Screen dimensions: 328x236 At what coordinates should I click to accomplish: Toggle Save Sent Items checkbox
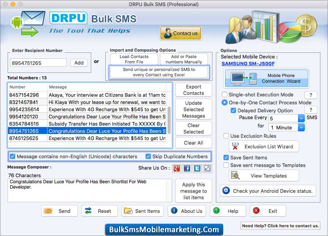[x=226, y=157]
